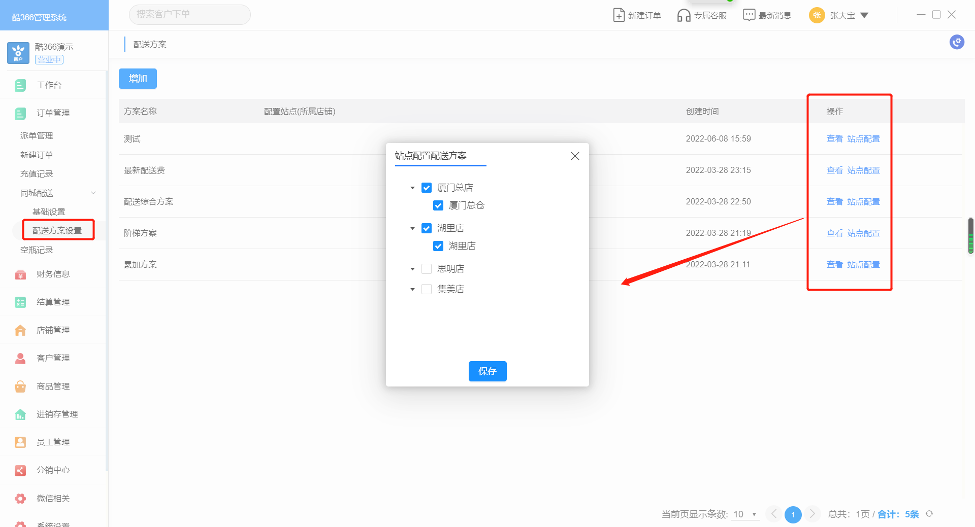Collapse the 厦门总店 tree node arrow

click(412, 188)
